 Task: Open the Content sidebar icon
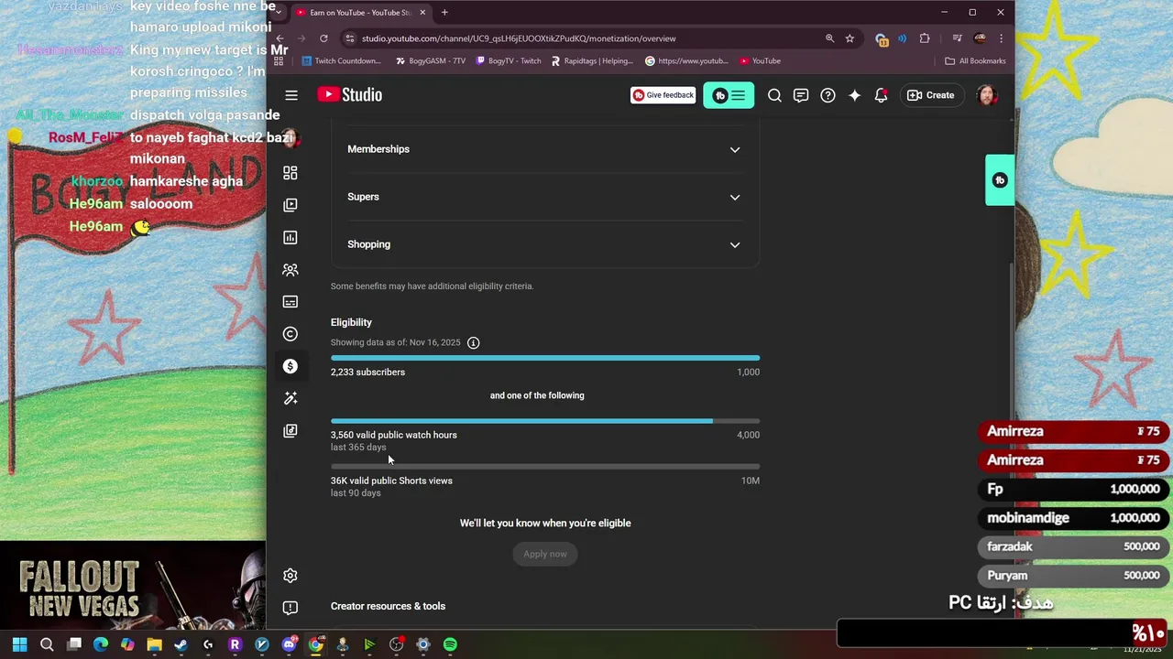coord(291,205)
